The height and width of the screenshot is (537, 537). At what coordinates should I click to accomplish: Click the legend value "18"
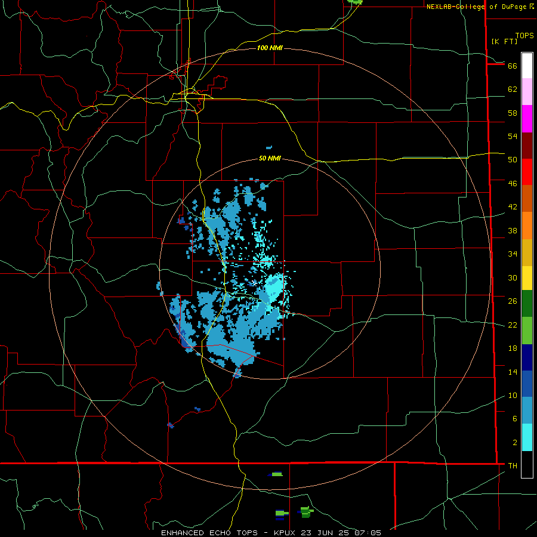click(x=513, y=348)
